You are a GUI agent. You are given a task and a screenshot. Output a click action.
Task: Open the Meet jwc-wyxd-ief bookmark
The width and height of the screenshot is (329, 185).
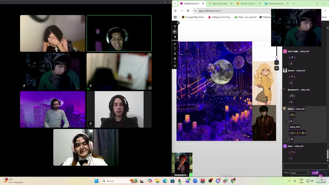coord(245,17)
